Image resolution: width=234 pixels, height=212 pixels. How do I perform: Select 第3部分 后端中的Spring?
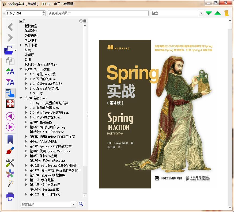pyautogui.click(x=48, y=161)
